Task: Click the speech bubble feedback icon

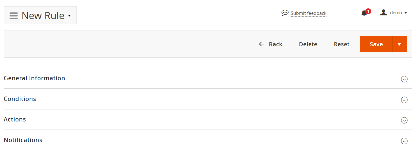Action: click(285, 13)
